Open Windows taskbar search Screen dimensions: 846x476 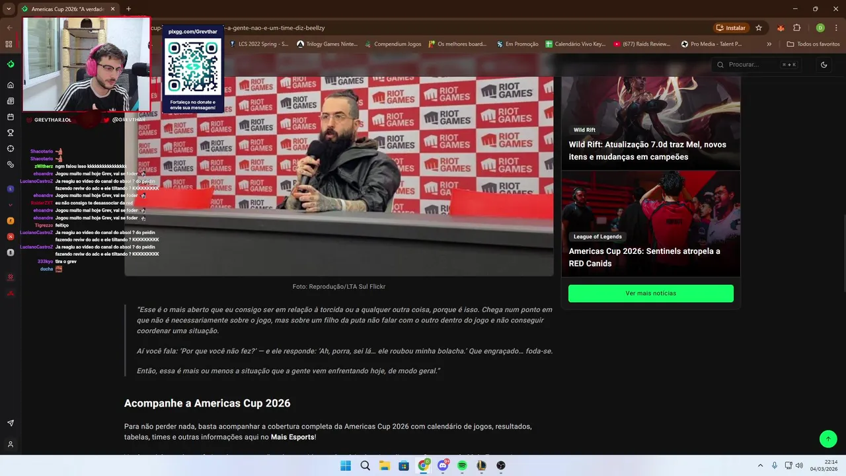pyautogui.click(x=365, y=465)
